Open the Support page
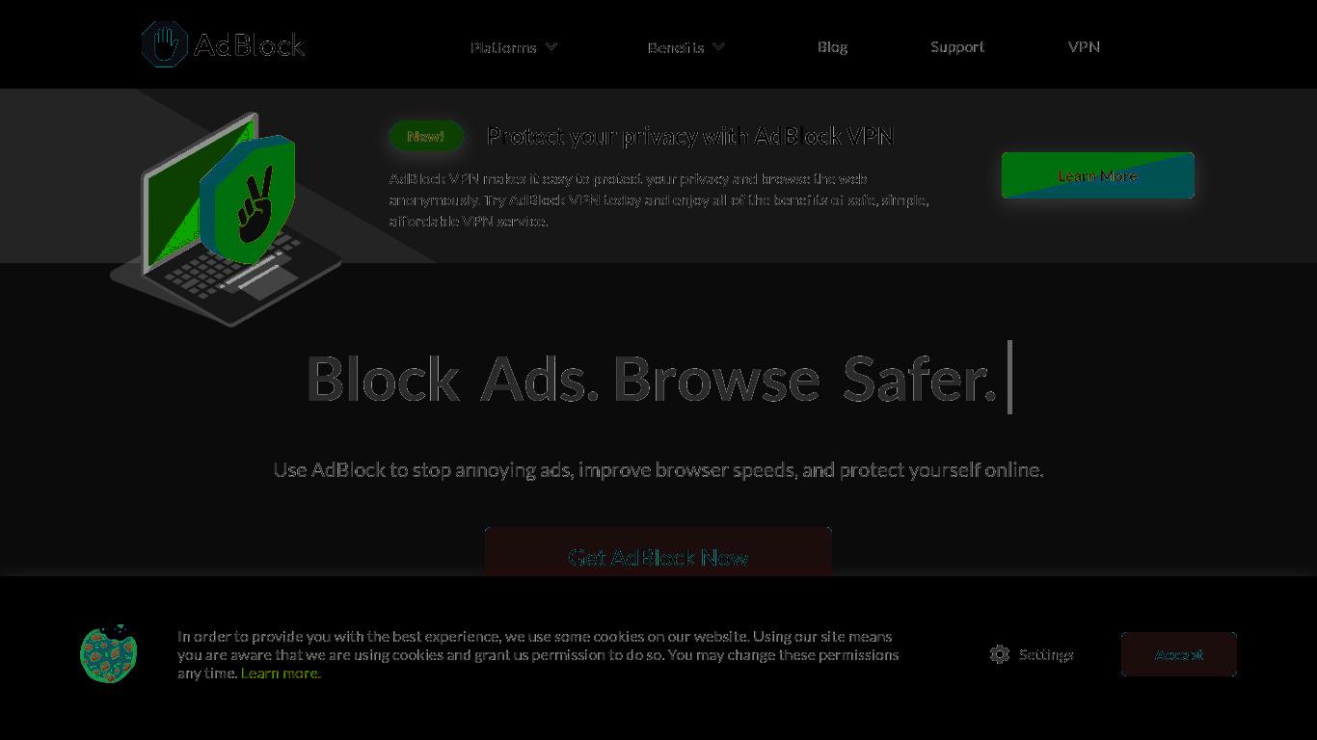1317x740 pixels. [957, 46]
